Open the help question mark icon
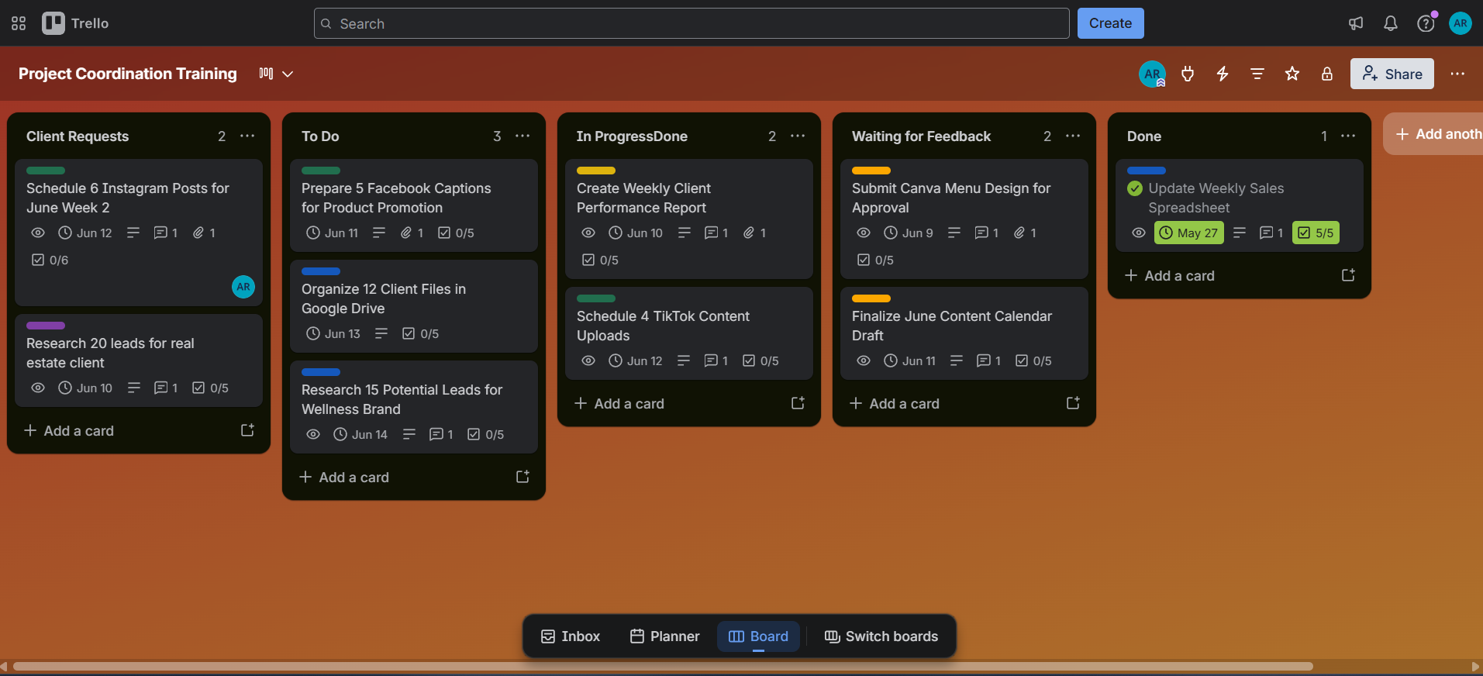 (x=1426, y=23)
